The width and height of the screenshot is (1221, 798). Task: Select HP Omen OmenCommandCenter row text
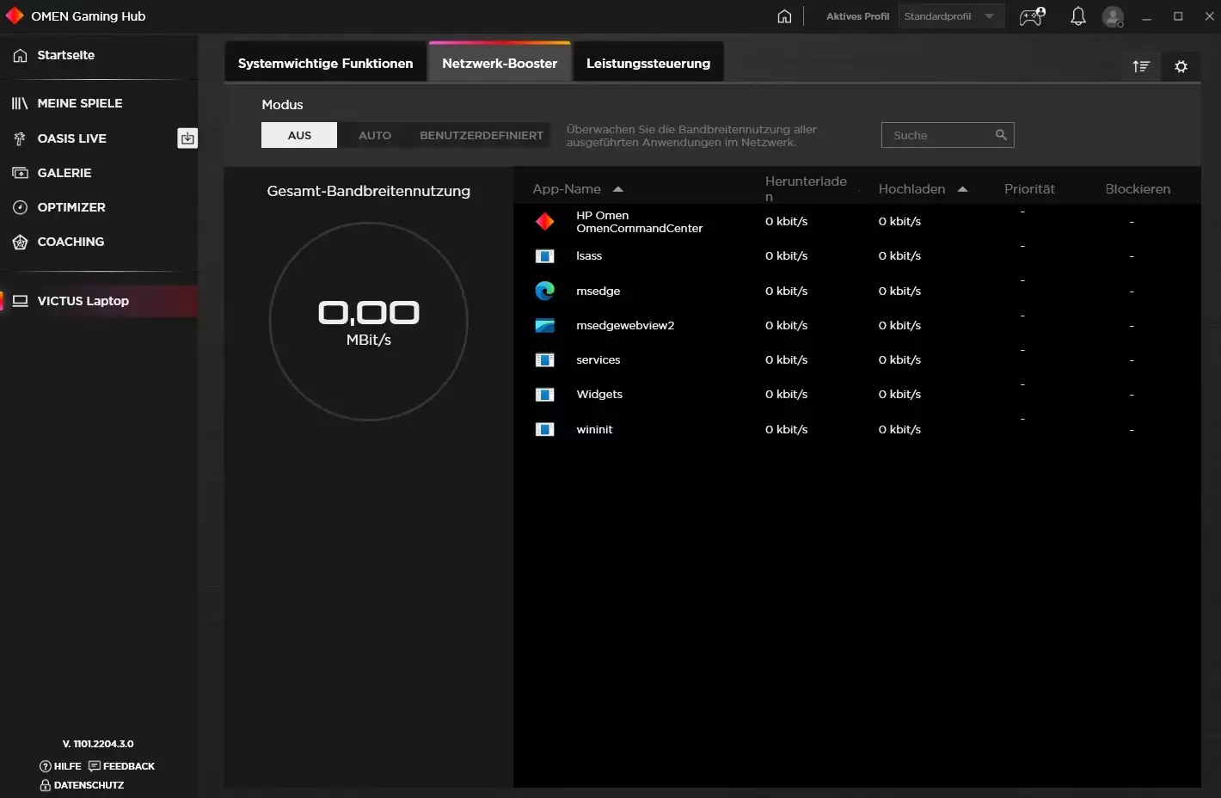point(639,222)
